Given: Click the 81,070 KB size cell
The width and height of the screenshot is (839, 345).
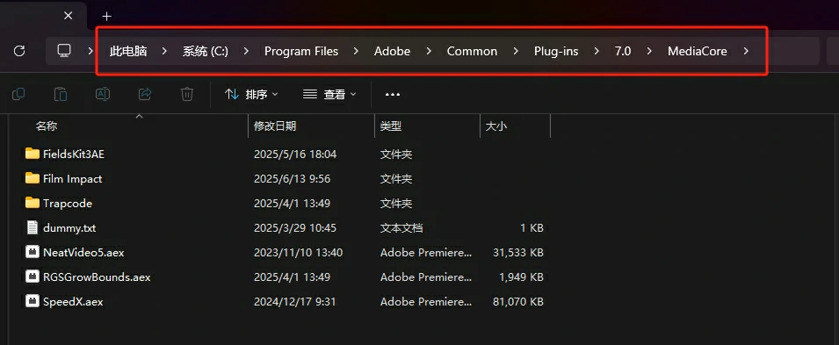Looking at the screenshot, I should 518,302.
